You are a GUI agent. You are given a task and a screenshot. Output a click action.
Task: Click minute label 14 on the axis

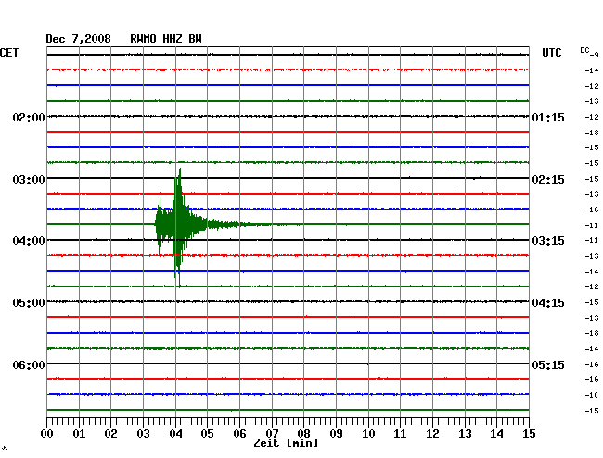[496, 434]
